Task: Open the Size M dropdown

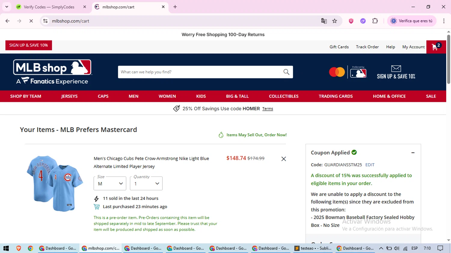Action: pyautogui.click(x=110, y=183)
